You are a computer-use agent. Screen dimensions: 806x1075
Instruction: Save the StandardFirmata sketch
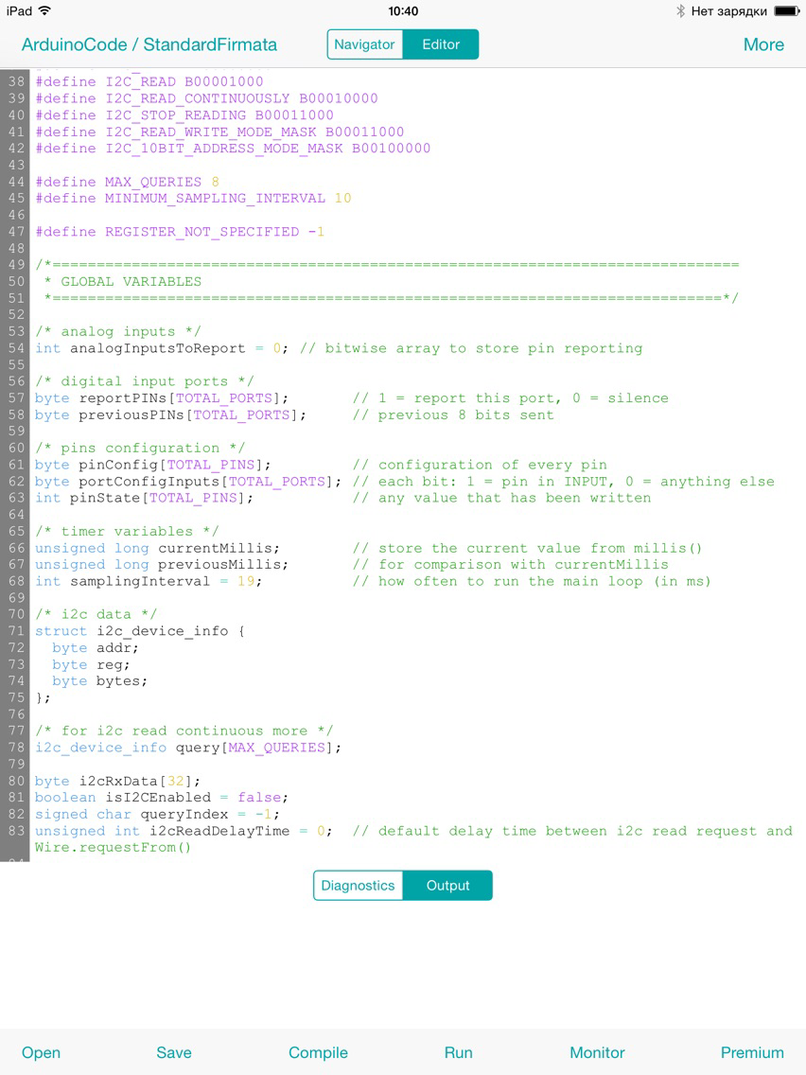coord(174,1052)
